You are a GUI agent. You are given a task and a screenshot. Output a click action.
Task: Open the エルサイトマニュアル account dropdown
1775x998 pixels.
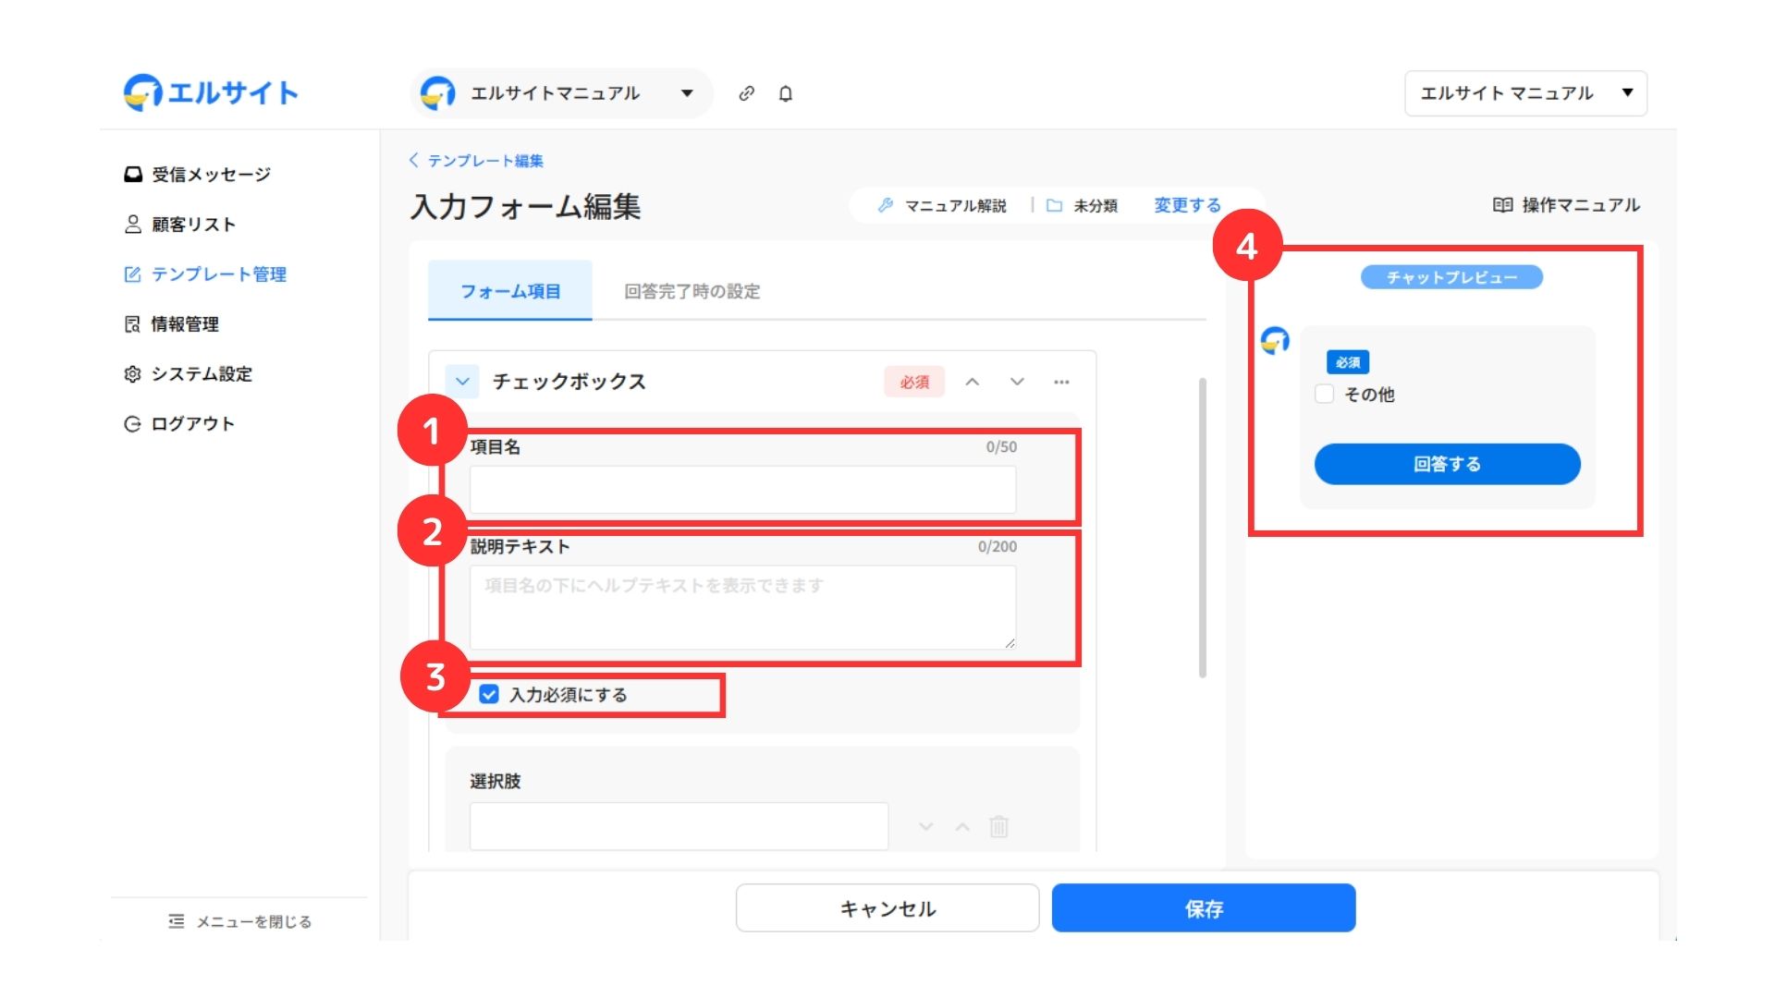560,93
